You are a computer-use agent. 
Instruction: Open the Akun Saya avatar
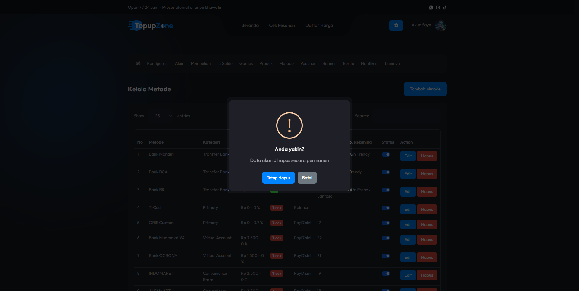(440, 26)
